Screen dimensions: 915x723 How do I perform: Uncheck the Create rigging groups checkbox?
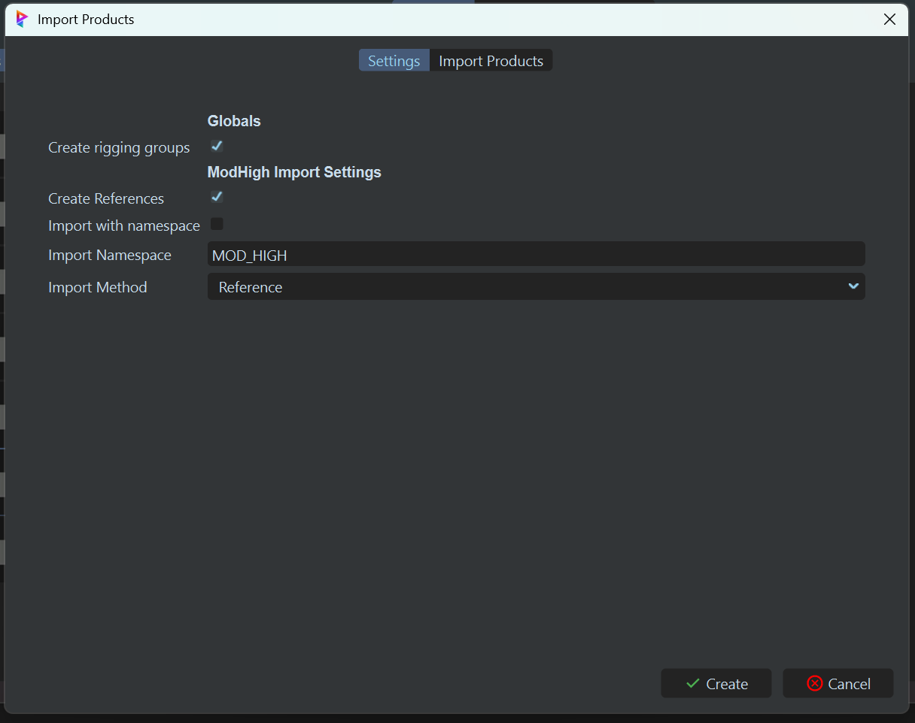click(x=217, y=147)
